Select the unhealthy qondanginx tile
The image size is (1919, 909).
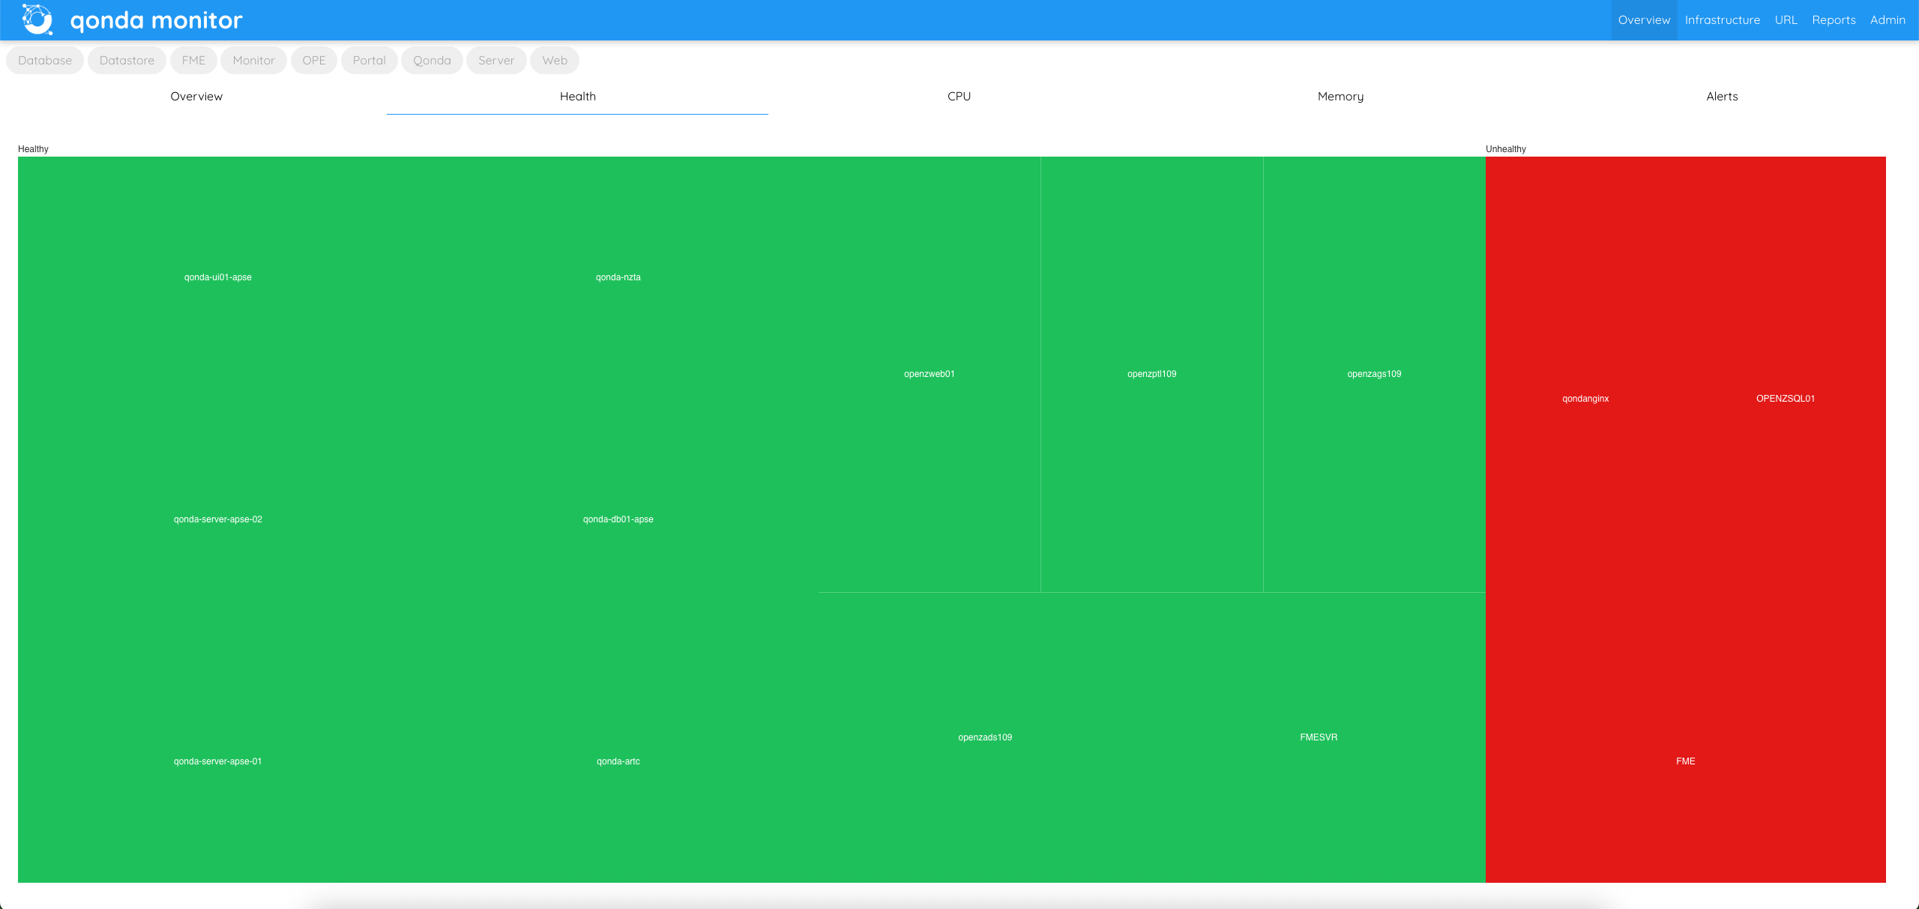(1585, 398)
